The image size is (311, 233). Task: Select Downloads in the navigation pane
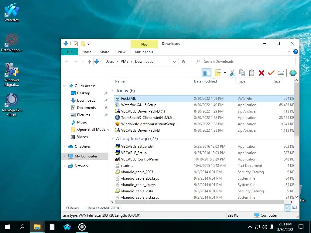[86, 100]
